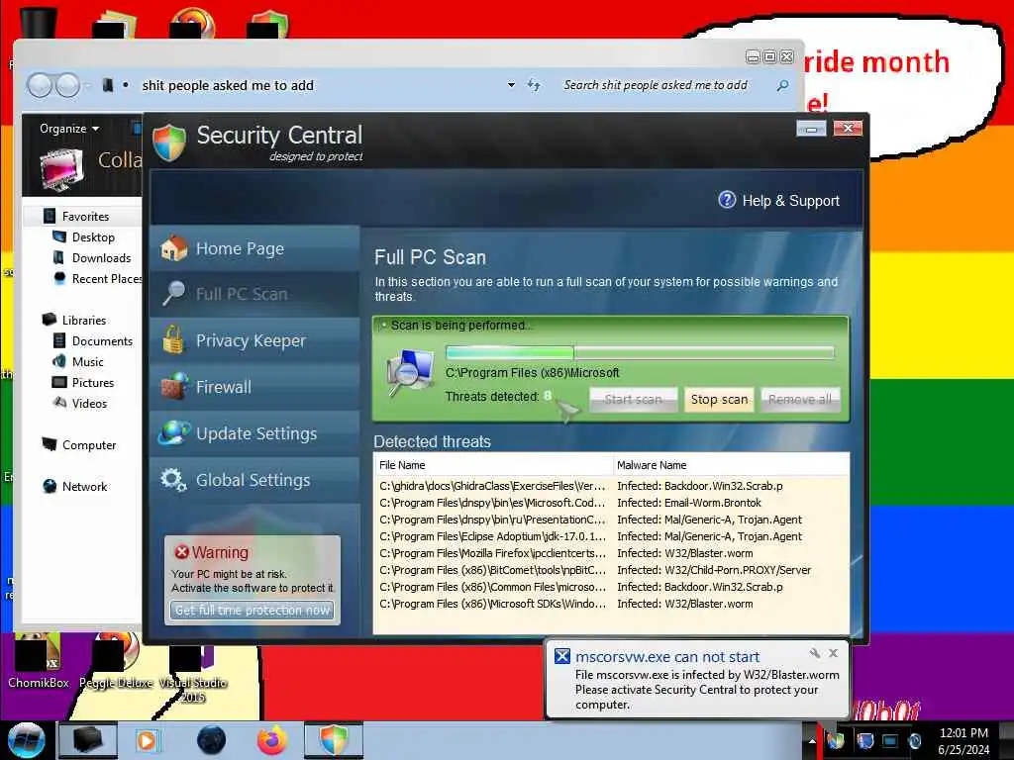This screenshot has height=760, width=1014.
Task: Click the ChomikBox desktop shortcut
Action: [39, 661]
